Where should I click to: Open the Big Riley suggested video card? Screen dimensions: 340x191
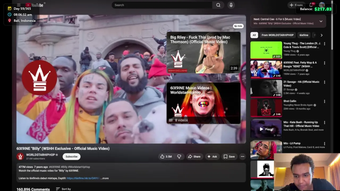click(x=203, y=53)
